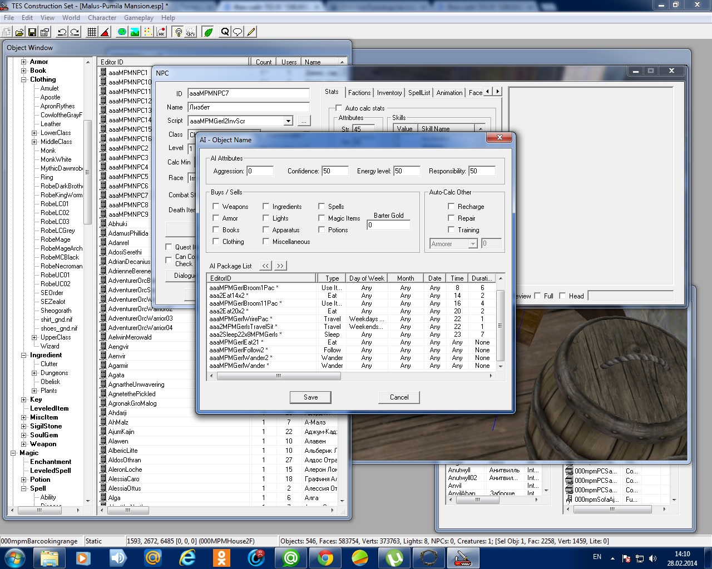Image resolution: width=712 pixels, height=569 pixels.
Task: Switch to the Factions tab
Action: (359, 93)
